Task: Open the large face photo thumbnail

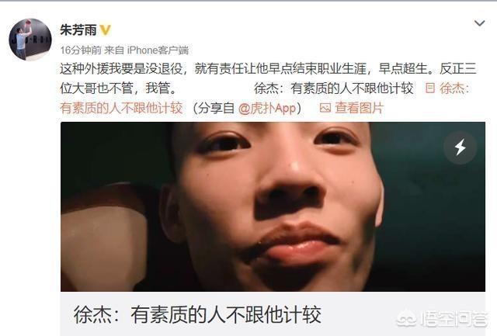Action: click(273, 206)
